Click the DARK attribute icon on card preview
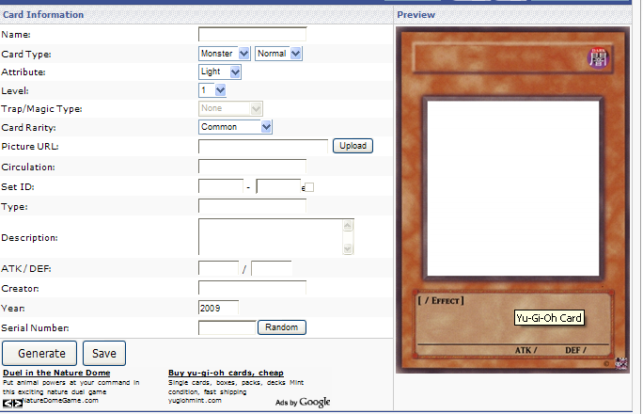643x414 pixels. click(599, 58)
